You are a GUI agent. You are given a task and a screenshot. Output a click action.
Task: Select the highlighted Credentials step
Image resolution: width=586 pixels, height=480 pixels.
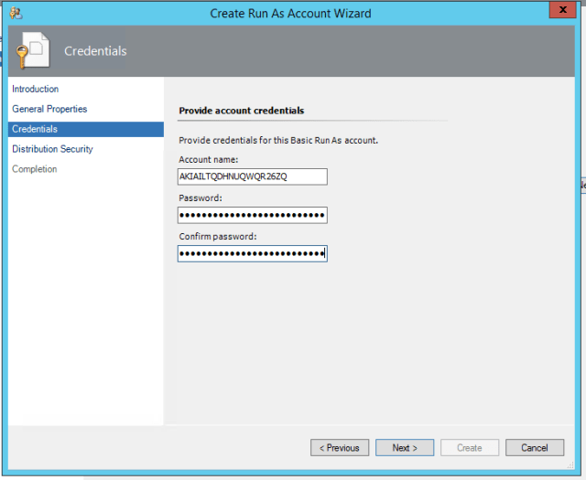click(35, 129)
